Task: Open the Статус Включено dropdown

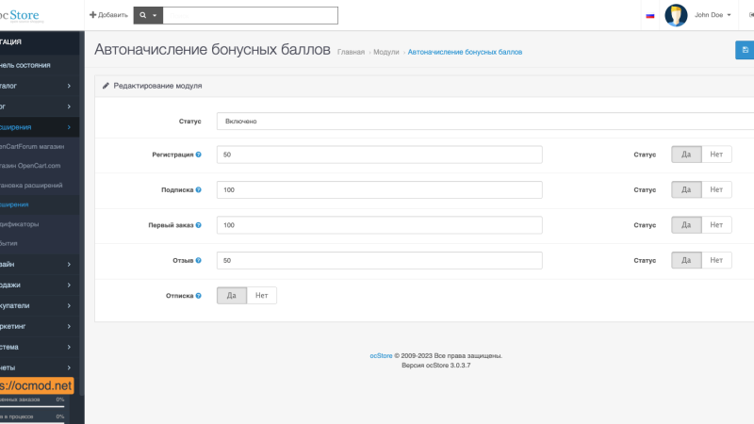Action: (x=485, y=122)
